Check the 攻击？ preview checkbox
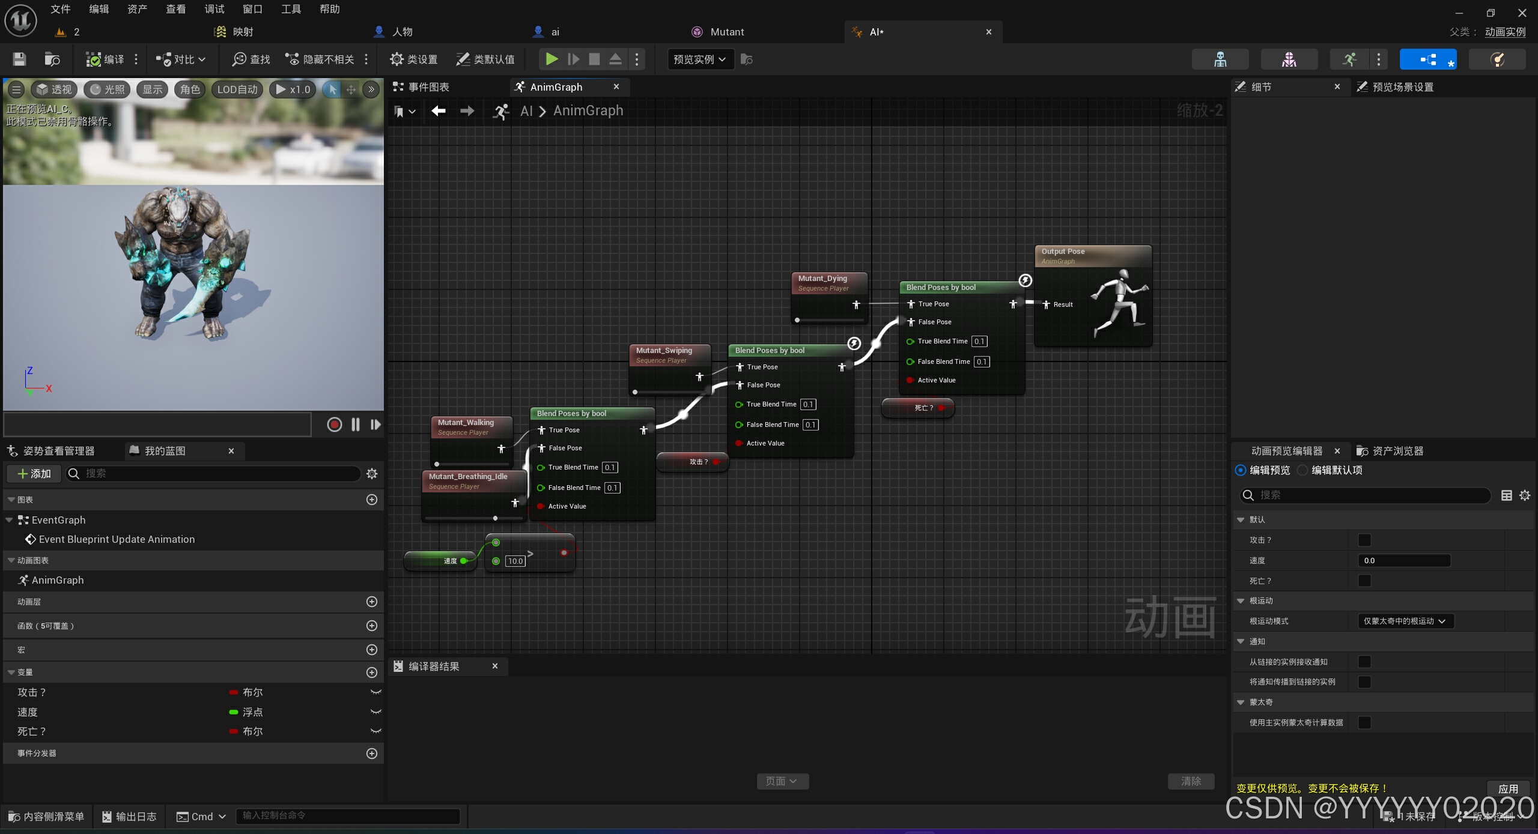1538x834 pixels. point(1364,540)
